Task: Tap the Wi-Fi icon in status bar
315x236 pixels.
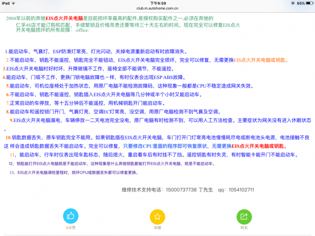Action: point(13,3)
